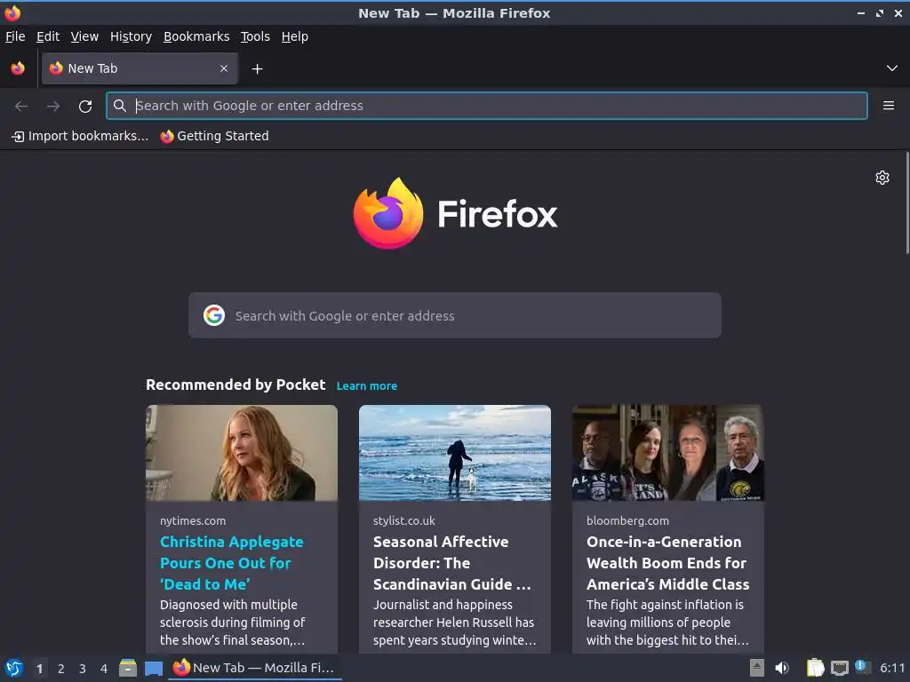Click the search magnifier in the address bar

point(120,106)
